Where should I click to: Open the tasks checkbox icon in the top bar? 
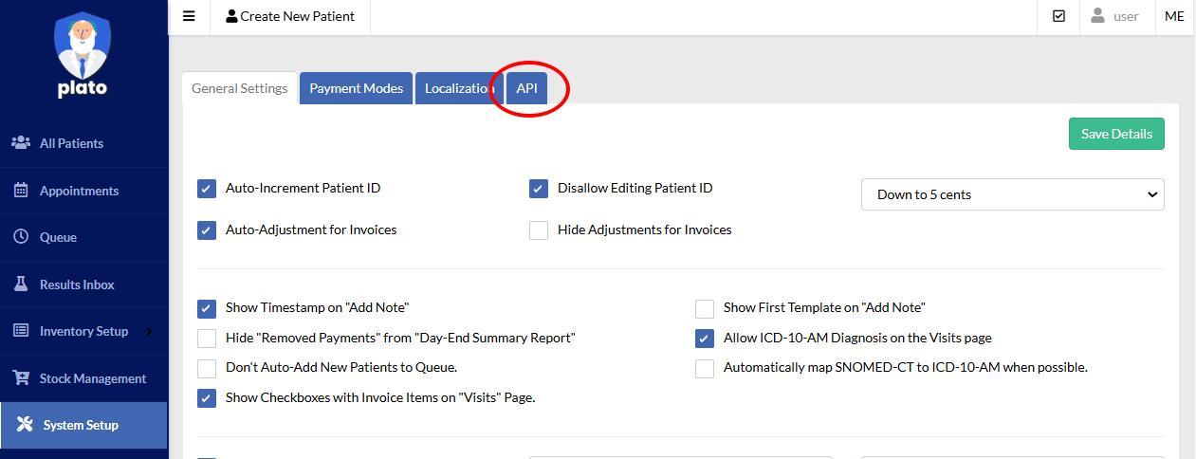pos(1058,16)
